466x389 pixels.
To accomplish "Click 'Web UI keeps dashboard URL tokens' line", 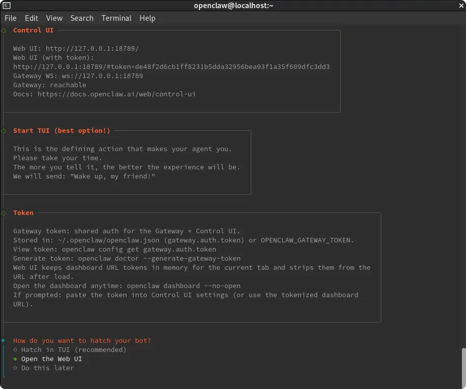I will tap(192, 272).
